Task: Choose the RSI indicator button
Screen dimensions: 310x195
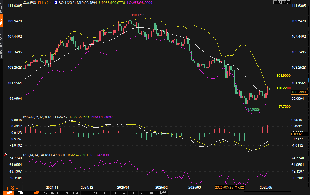Action: click(106, 193)
